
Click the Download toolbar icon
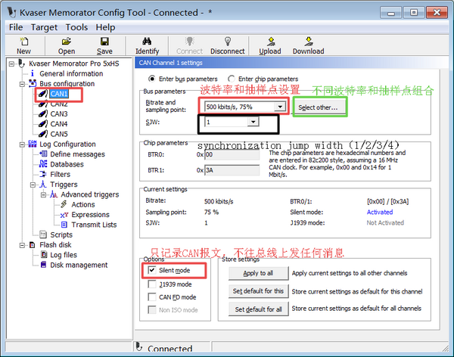pos(309,42)
